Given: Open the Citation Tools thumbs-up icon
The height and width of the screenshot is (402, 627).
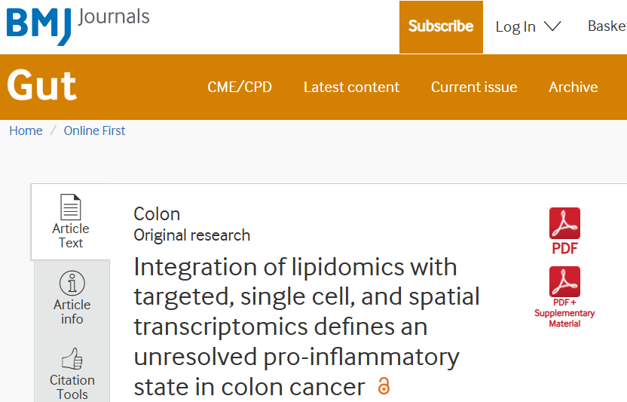Looking at the screenshot, I should 72,358.
